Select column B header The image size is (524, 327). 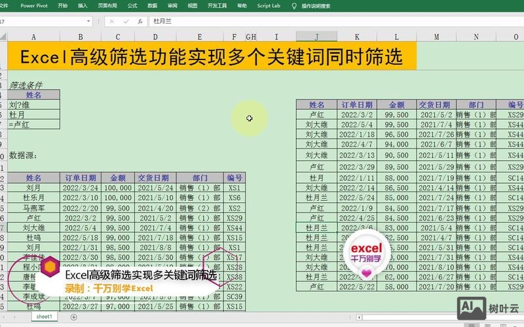pyautogui.click(x=81, y=37)
